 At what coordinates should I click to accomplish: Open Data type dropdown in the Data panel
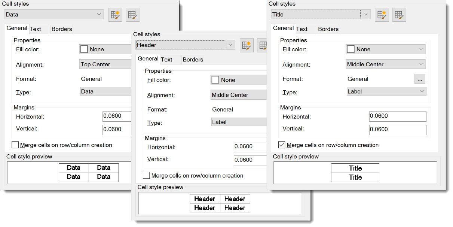pyautogui.click(x=105, y=91)
